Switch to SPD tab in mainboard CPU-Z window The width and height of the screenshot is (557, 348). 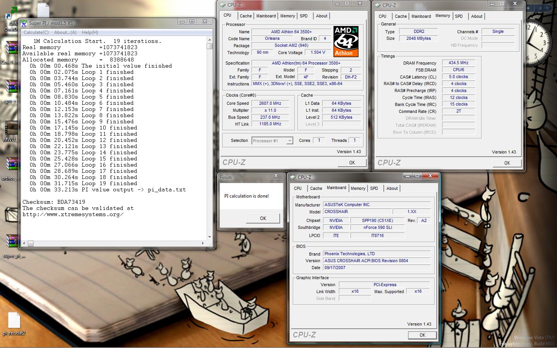point(374,188)
